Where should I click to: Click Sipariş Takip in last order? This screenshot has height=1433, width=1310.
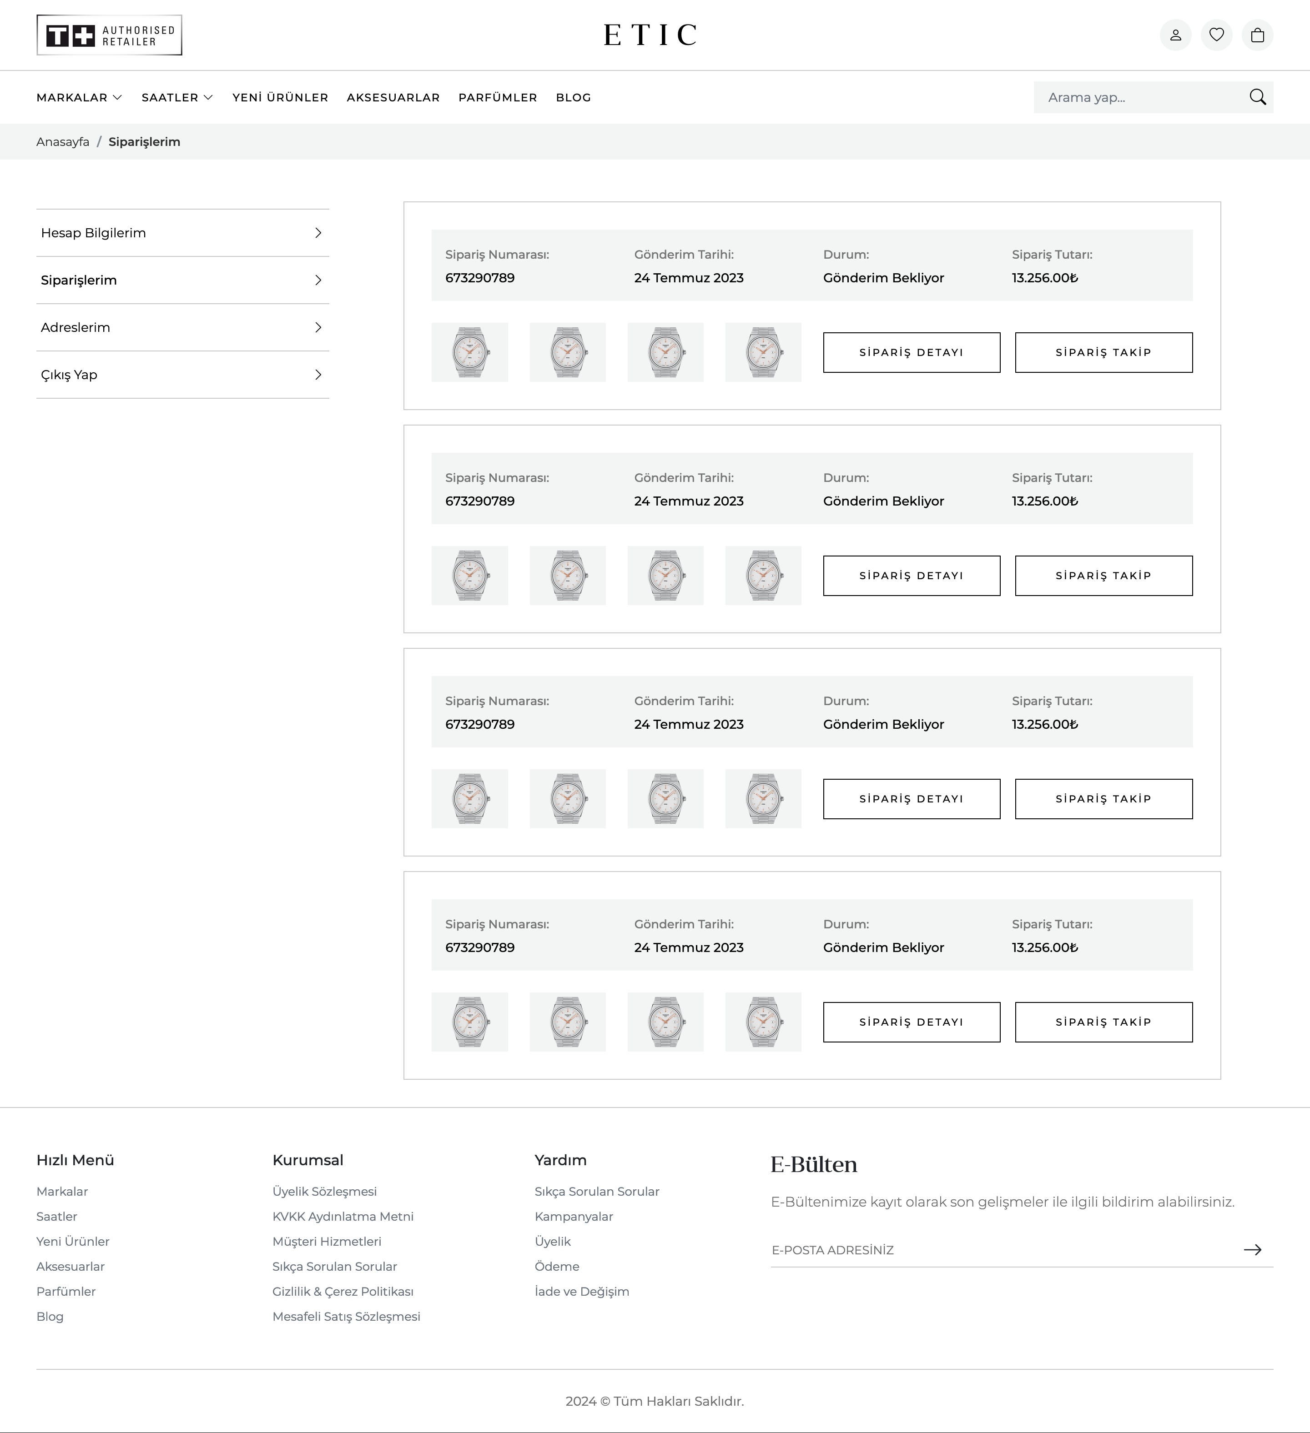(1103, 1022)
